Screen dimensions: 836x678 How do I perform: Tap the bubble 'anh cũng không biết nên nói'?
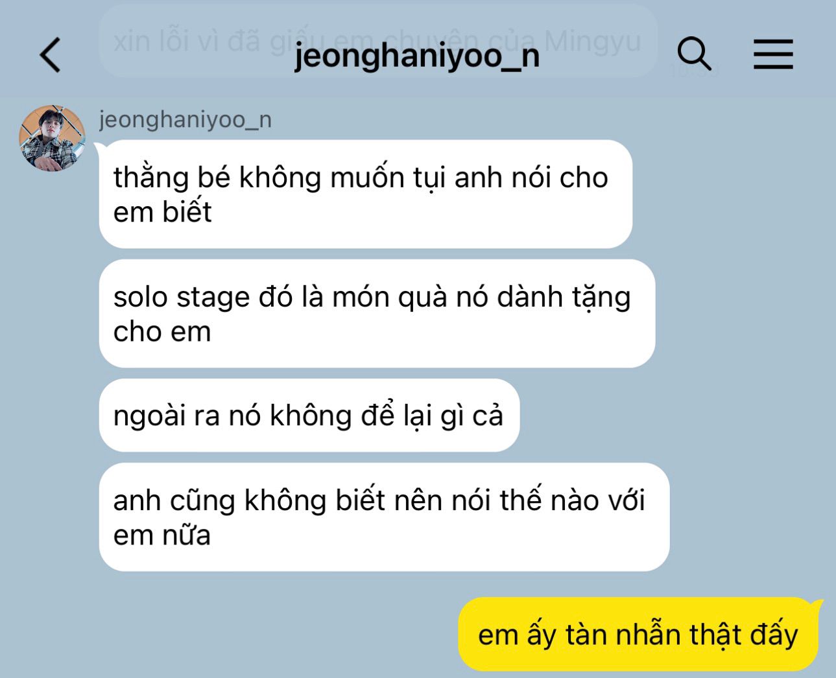[x=384, y=517]
